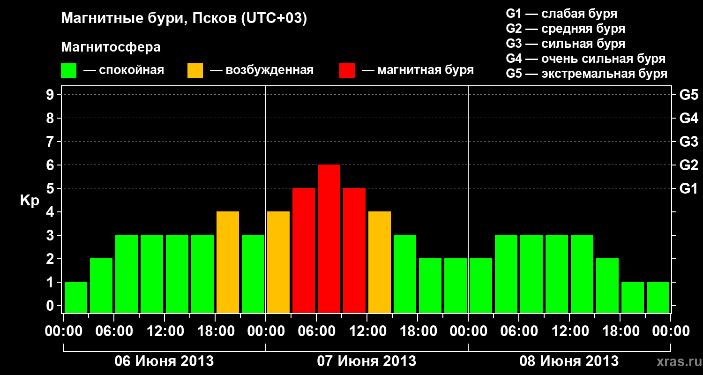Viewport: 703px width, 375px height.
Task: Click the G2 label on the right axis
Action: point(688,165)
